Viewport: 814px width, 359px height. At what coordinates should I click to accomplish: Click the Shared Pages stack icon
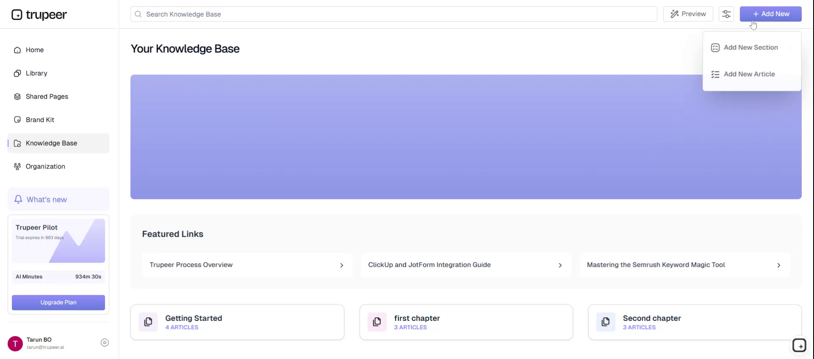click(x=17, y=97)
